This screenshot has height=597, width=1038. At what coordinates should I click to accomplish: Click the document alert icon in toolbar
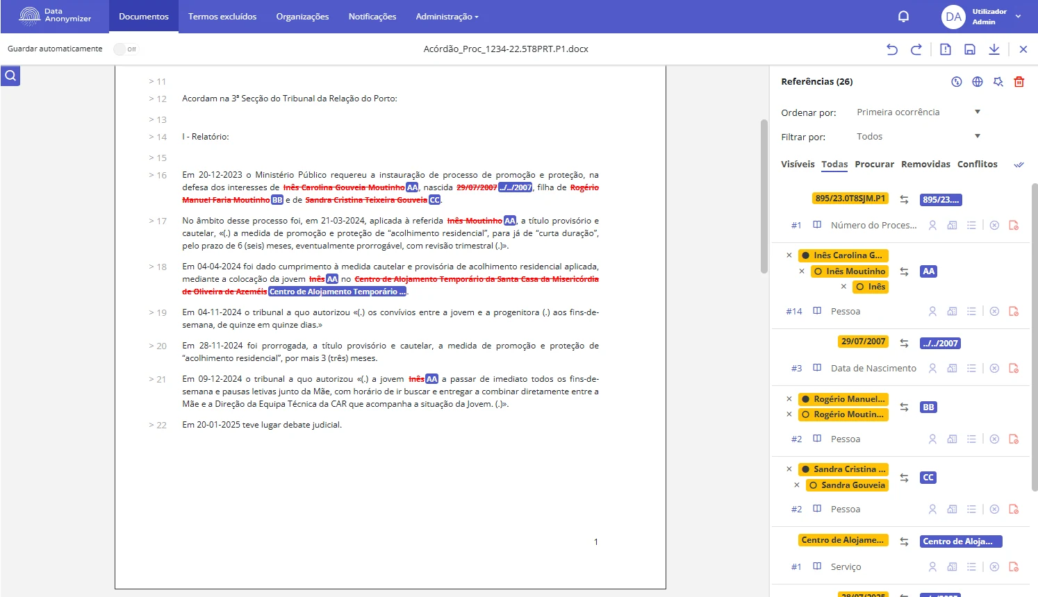click(x=946, y=49)
